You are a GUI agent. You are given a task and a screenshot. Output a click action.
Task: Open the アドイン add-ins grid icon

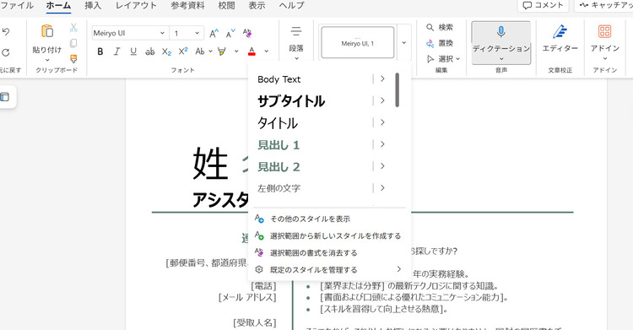click(x=605, y=31)
